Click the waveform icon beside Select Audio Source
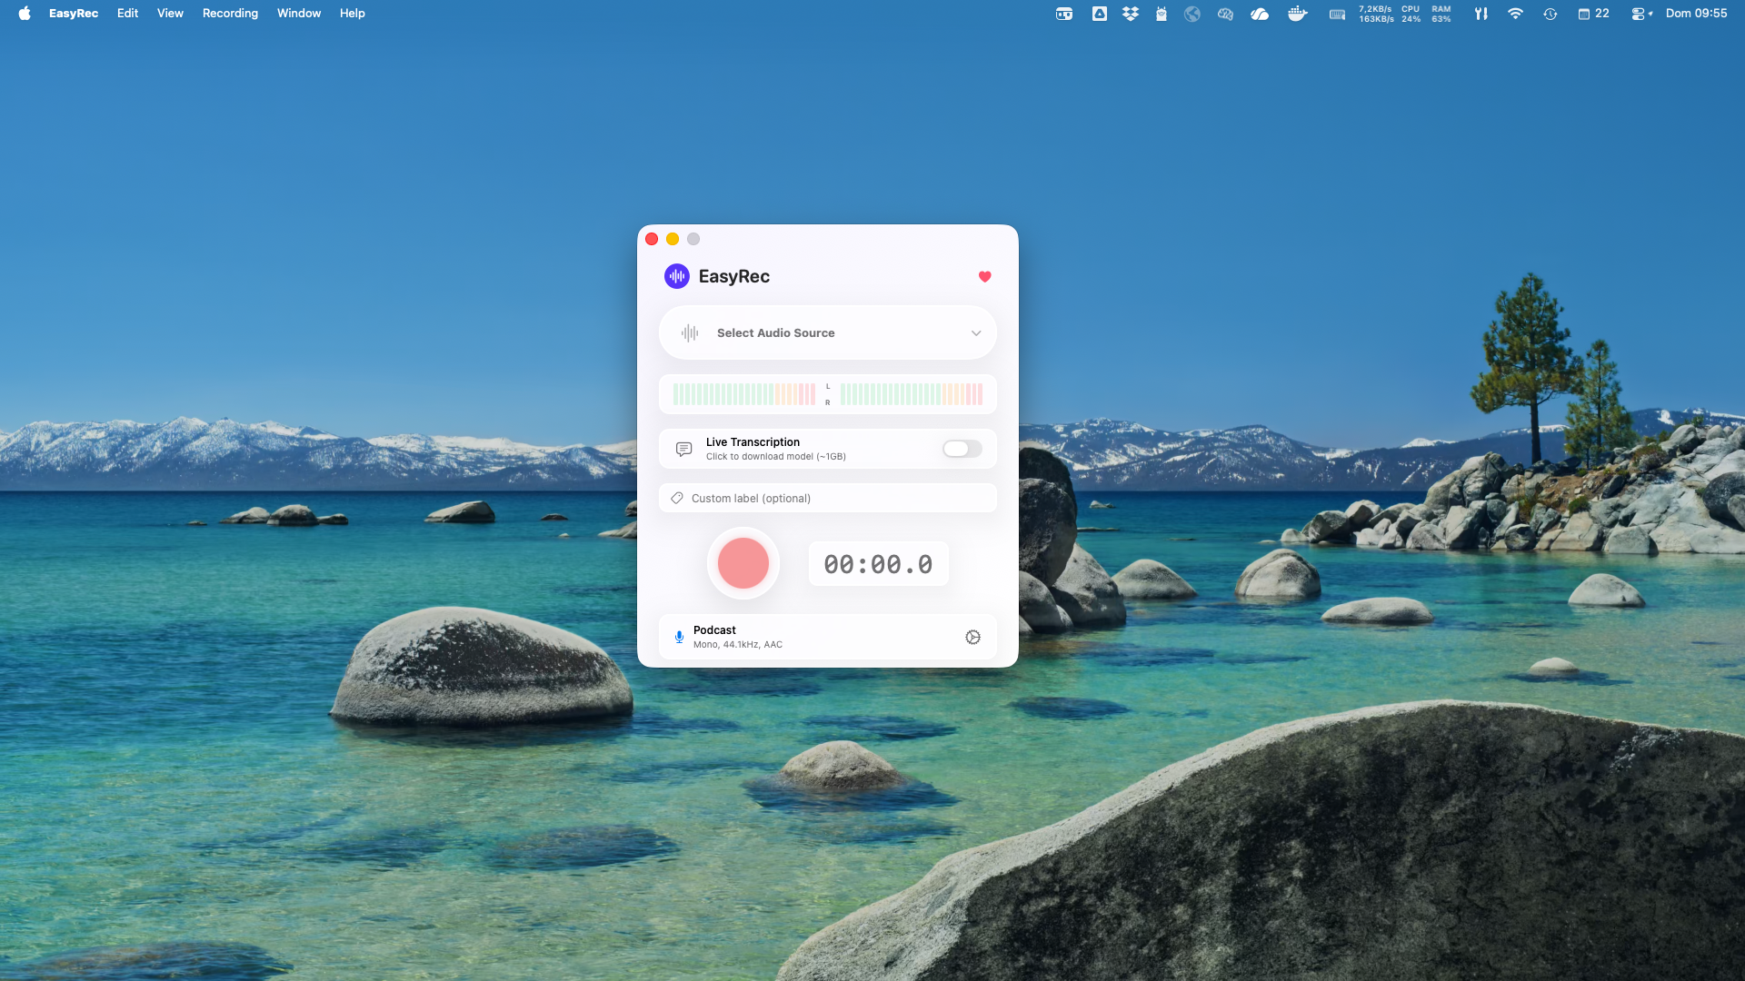1745x981 pixels. point(691,332)
